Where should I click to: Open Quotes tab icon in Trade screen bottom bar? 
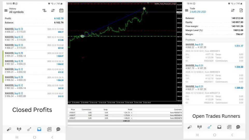click(189, 127)
